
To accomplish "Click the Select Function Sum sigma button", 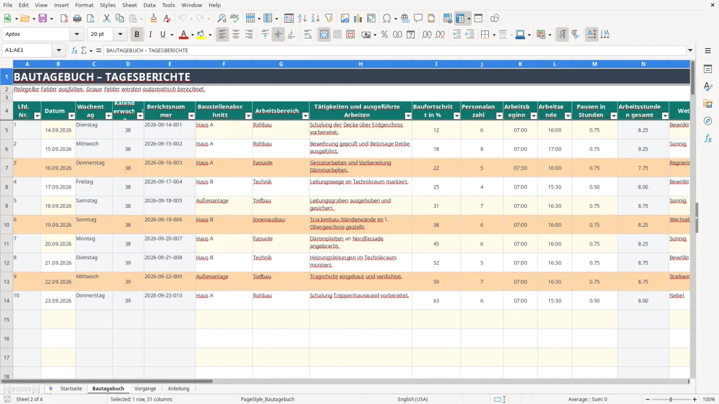I will 83,51.
